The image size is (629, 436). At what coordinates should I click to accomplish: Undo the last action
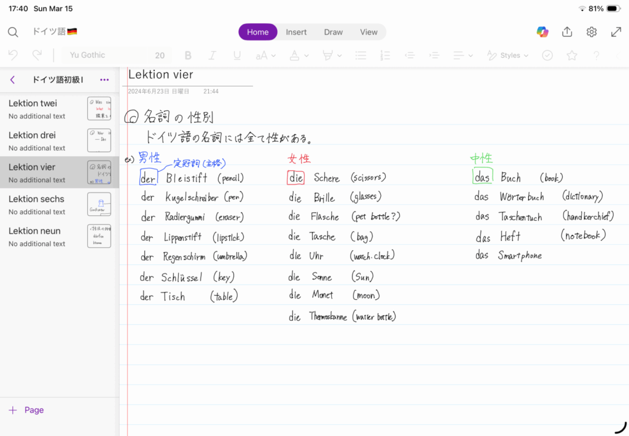(14, 55)
